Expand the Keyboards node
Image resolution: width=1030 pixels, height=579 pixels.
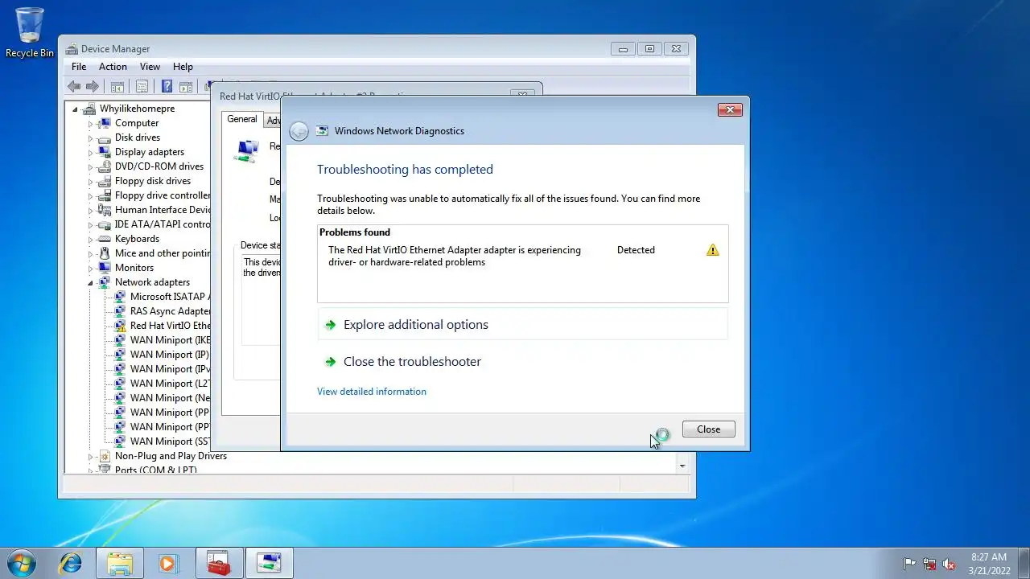(90, 239)
